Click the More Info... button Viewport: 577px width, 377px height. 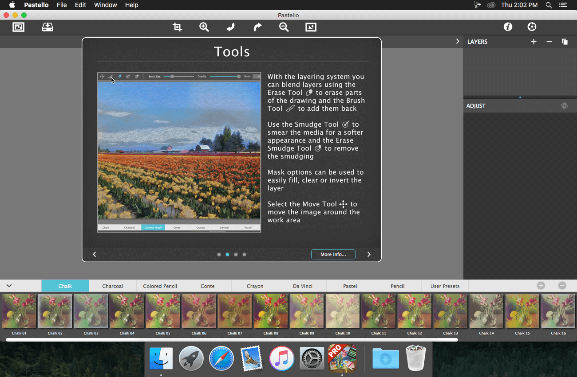[333, 254]
